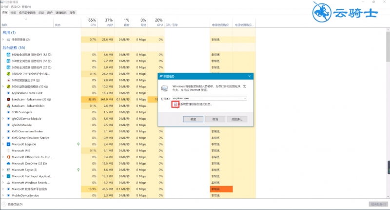Click the KMS Connection Broker icon

8,131
